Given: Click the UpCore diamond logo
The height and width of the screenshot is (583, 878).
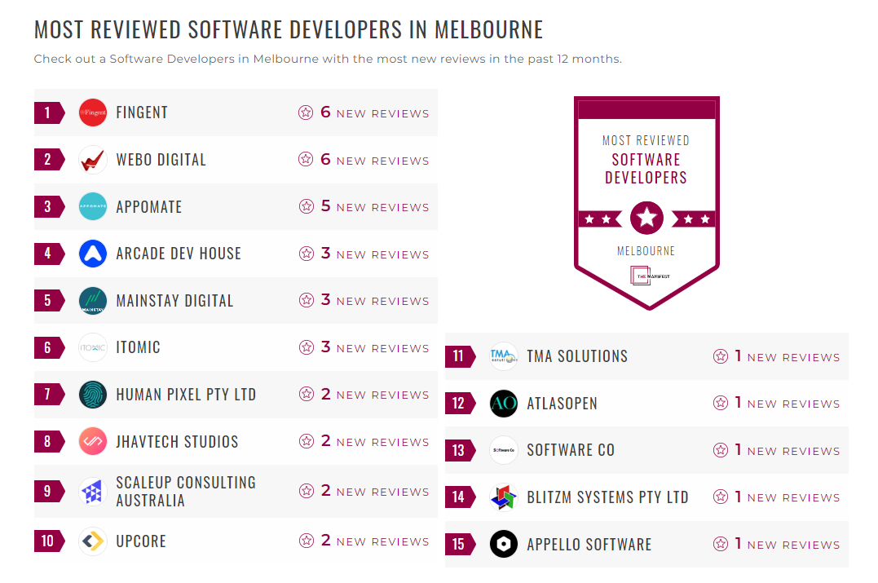Looking at the screenshot, I should tap(92, 541).
